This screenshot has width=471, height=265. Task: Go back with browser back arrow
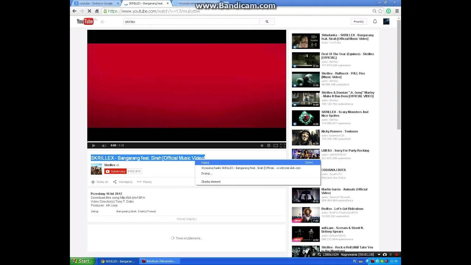click(x=74, y=11)
